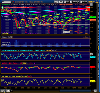100x93 pixels.
Task: Click the right scroll arrow of timeline
Action: (93, 91)
